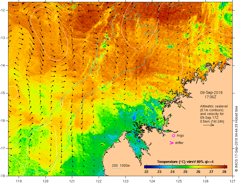Click the '09-Sep 17Z' text line

[x=210, y=118]
